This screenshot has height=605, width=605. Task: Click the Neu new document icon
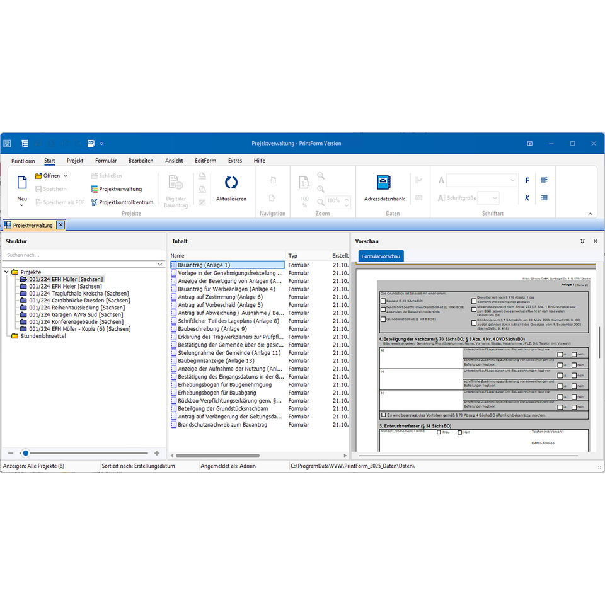[22, 183]
